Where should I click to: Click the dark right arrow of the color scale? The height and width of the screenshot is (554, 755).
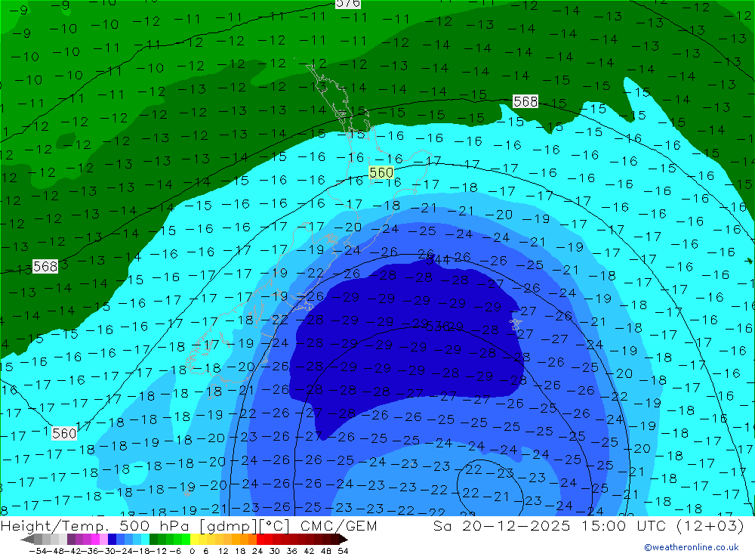pos(343,539)
